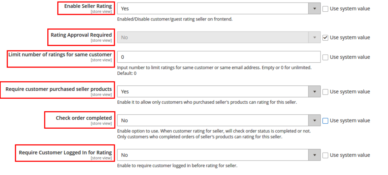Click arrow on Rating Approval Required select

point(314,38)
